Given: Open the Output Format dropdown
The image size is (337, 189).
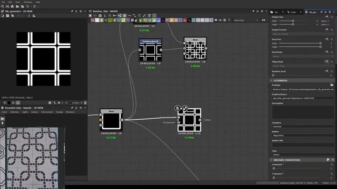Looking at the screenshot, I should pyautogui.click(x=303, y=34).
